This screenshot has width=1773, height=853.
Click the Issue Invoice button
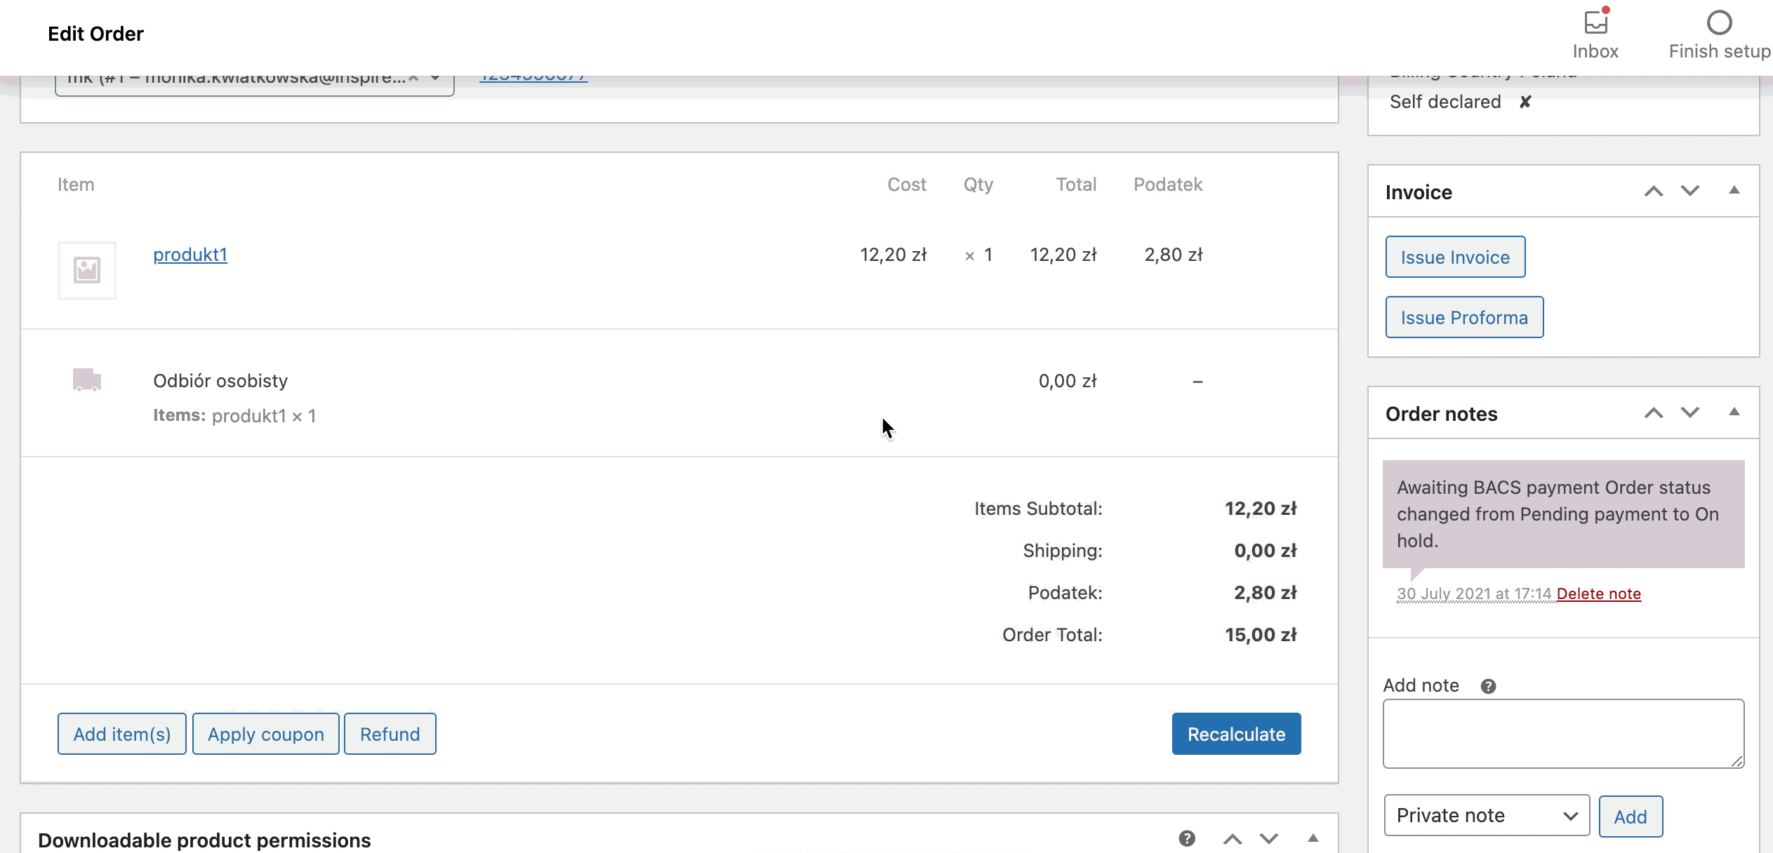tap(1455, 257)
